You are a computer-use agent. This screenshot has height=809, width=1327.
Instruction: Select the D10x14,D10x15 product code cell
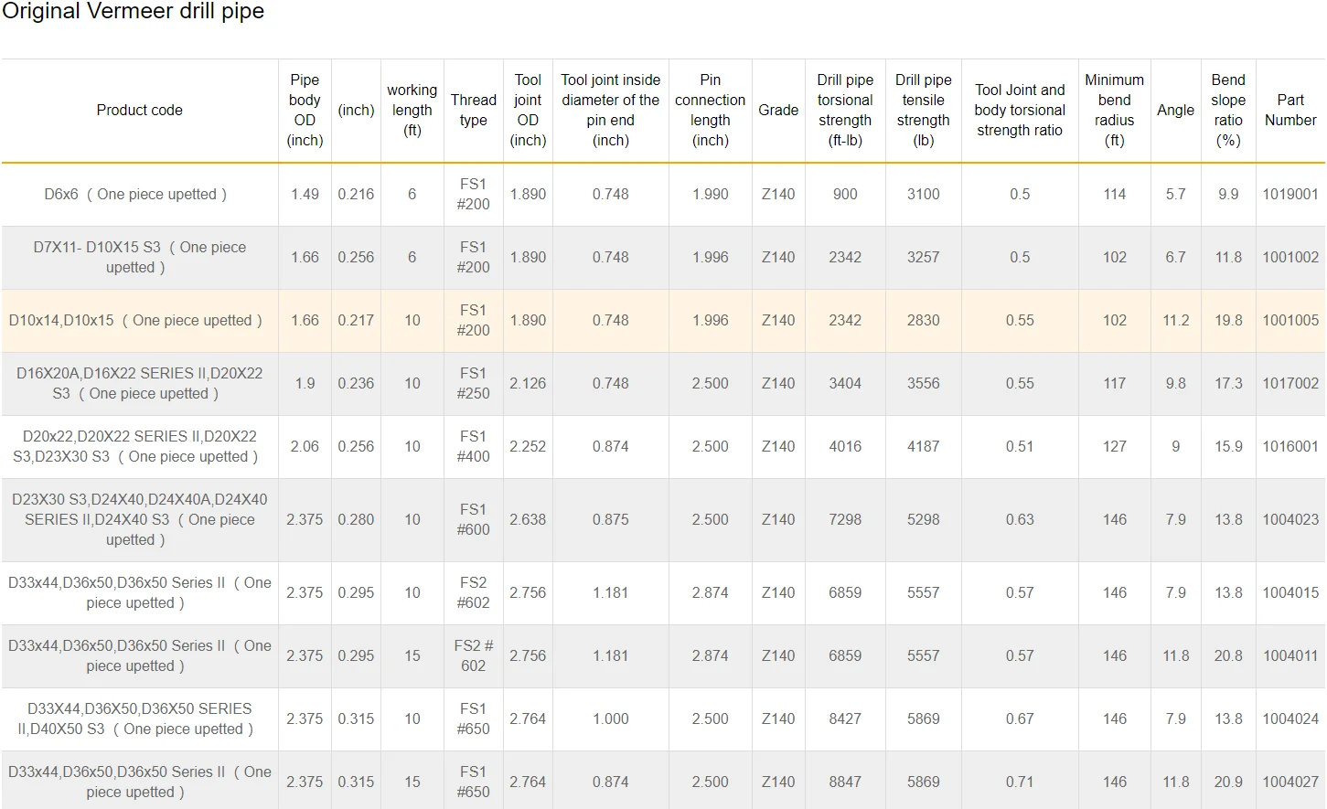click(x=135, y=320)
